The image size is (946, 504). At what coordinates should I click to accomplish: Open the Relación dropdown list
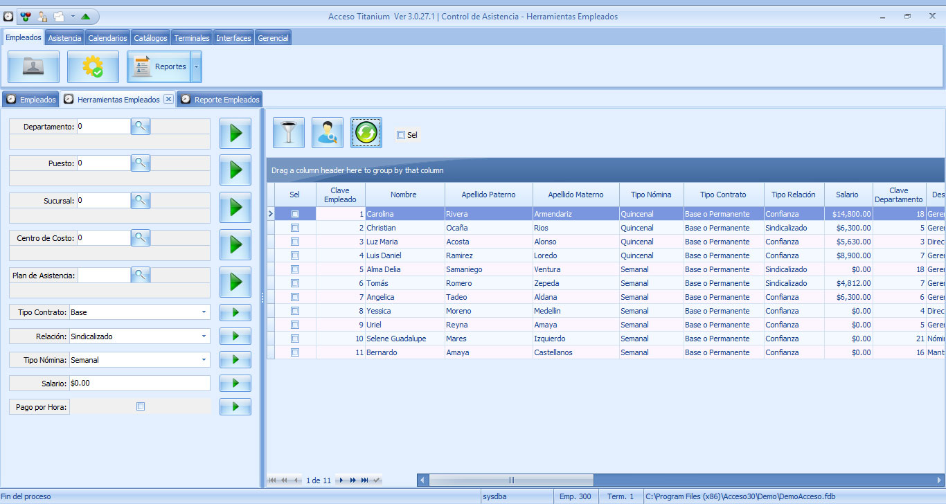pos(204,336)
